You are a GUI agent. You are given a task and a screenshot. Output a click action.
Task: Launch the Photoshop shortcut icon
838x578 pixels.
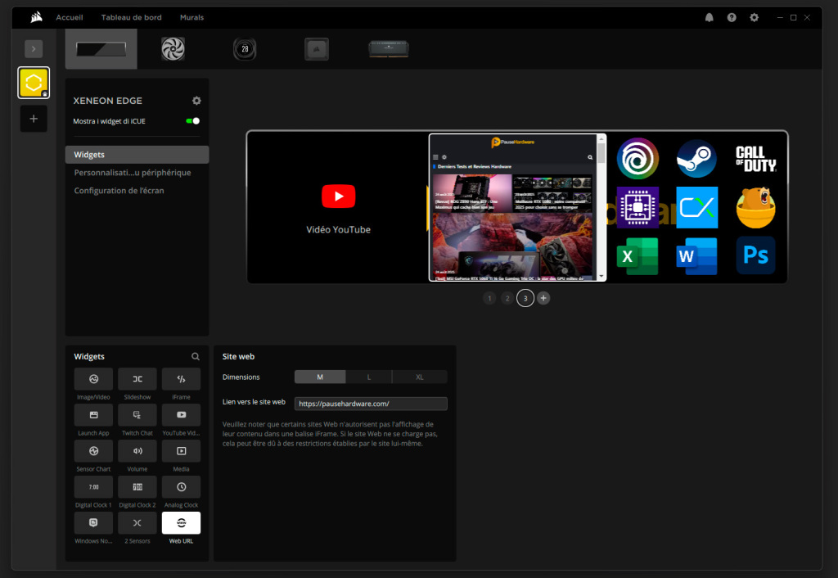[755, 255]
